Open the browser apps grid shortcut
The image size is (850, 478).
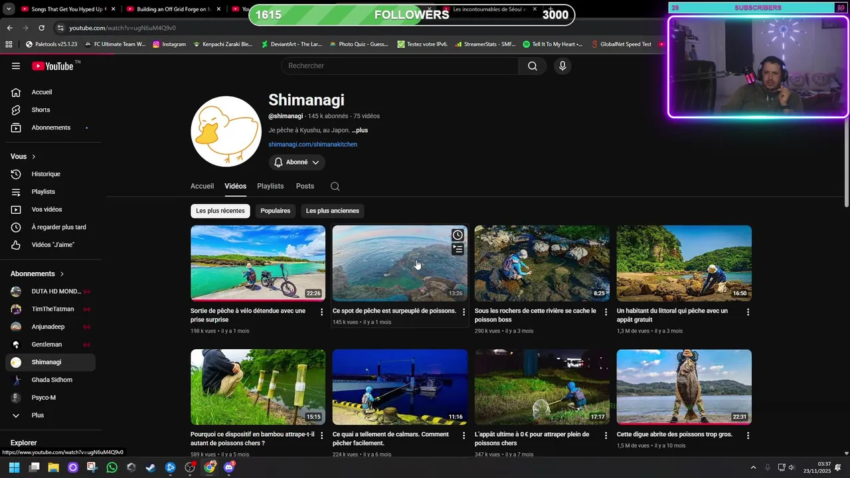[x=9, y=44]
